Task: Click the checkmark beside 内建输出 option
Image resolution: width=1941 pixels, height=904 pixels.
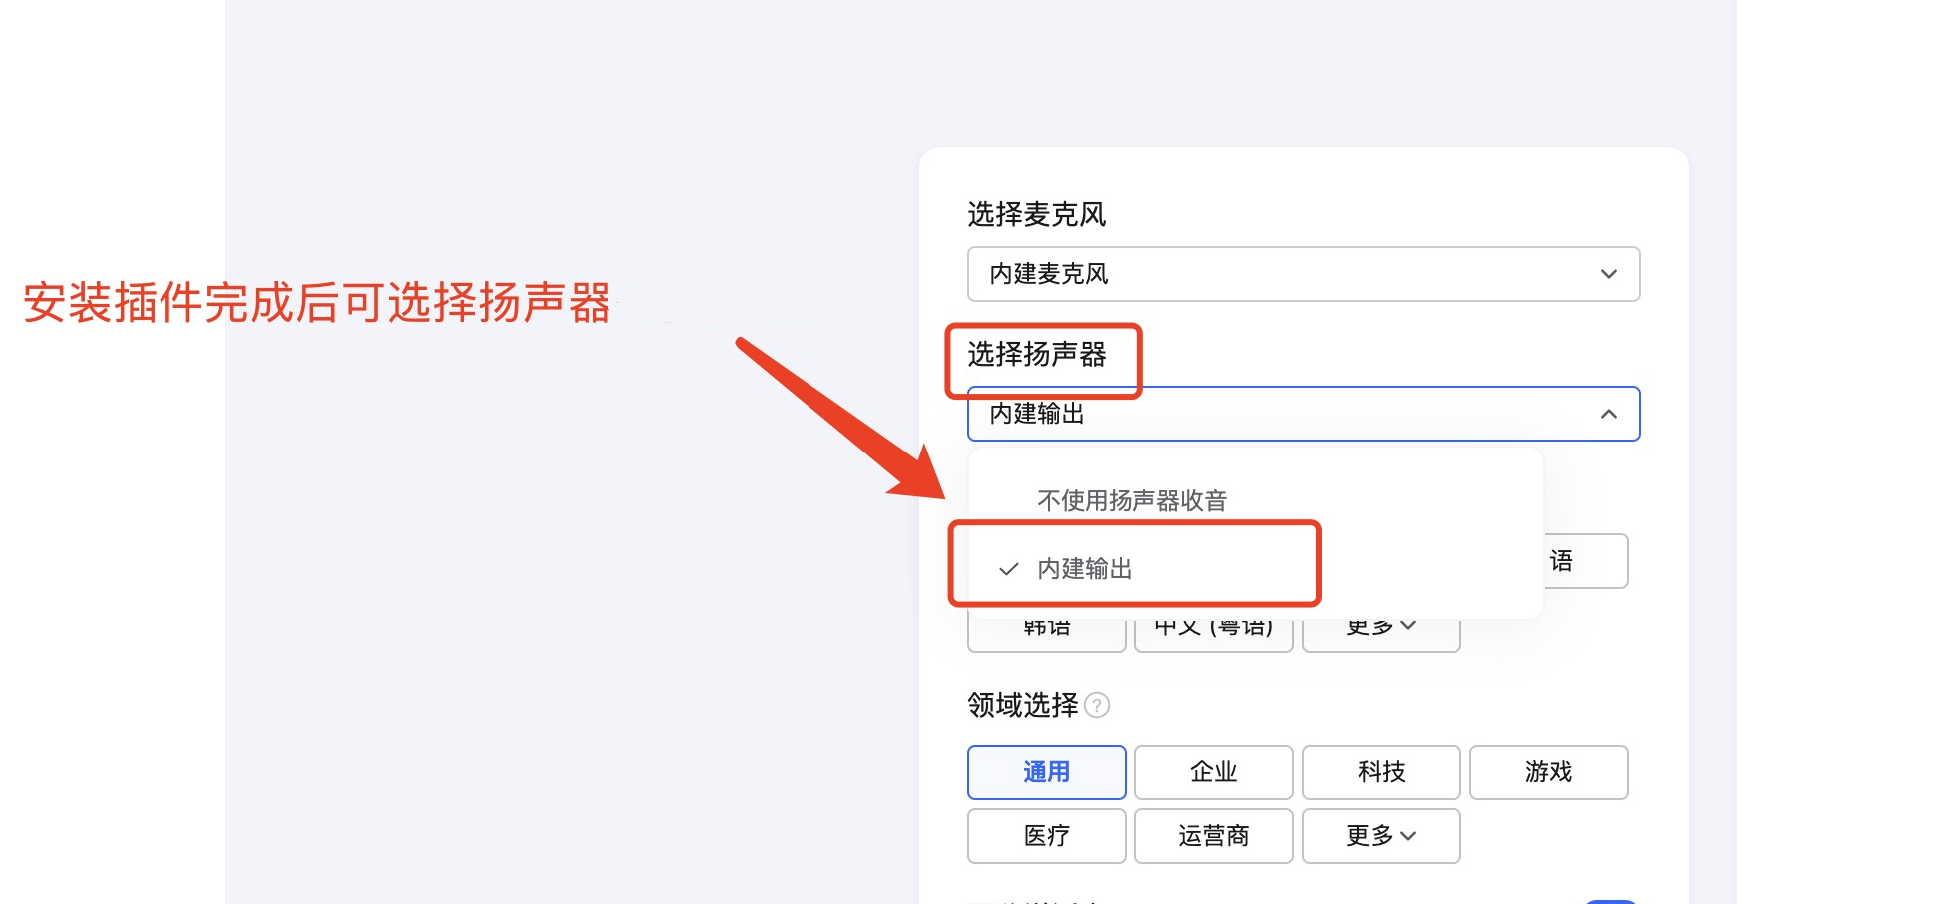Action: click(x=1008, y=569)
